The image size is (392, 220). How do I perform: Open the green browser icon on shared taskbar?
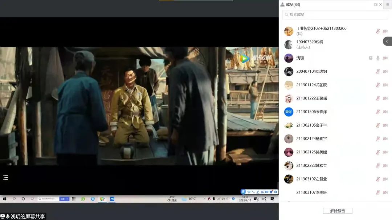[83, 199]
